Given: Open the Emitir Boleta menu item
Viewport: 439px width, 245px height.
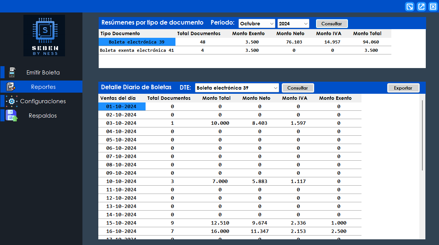Looking at the screenshot, I should (43, 73).
